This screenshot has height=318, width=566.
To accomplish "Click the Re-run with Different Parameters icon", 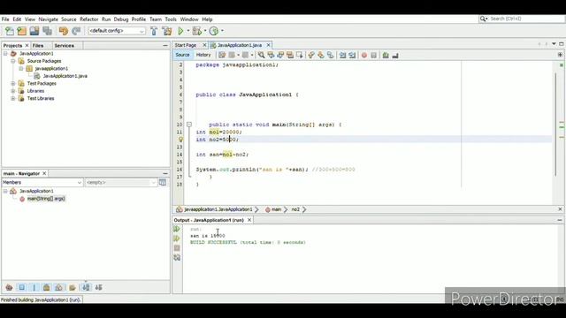I will 177,238.
